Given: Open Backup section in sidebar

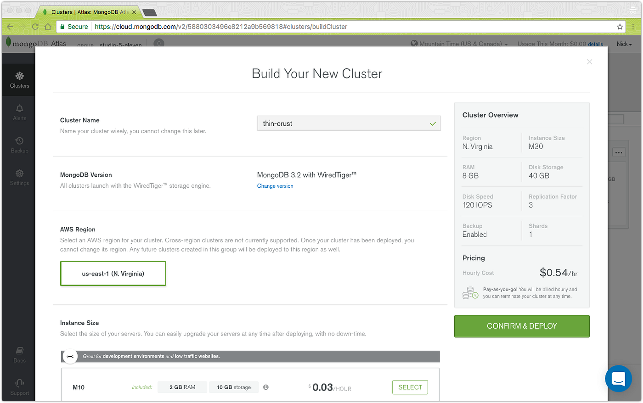Looking at the screenshot, I should [19, 145].
